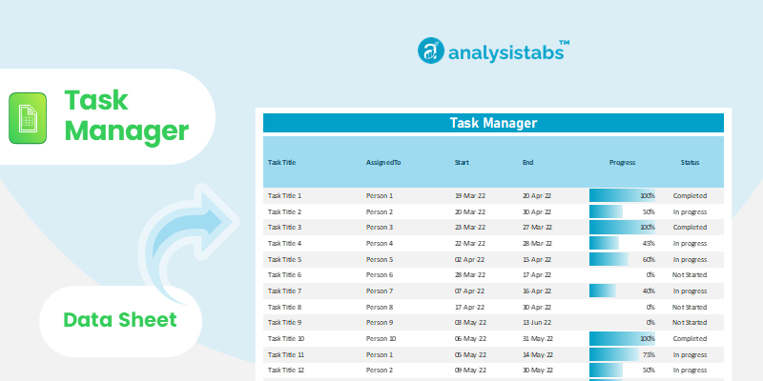
Task: Click the 75% progress bar
Action: click(614, 354)
